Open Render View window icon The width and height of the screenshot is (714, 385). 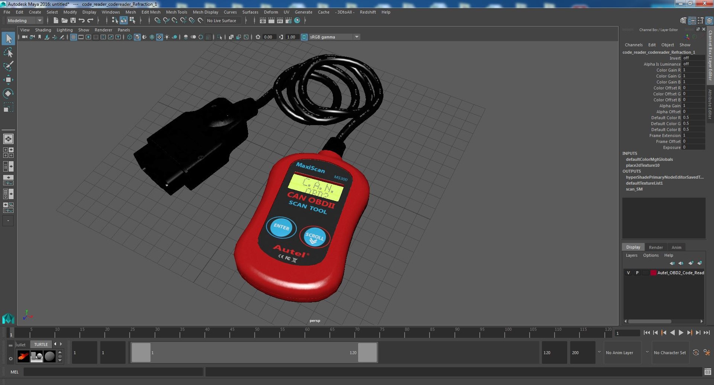pos(263,20)
